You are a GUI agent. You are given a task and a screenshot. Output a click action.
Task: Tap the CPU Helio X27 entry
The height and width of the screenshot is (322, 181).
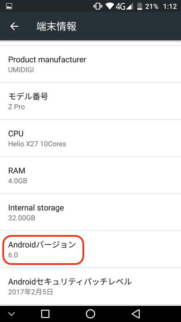[x=90, y=138]
